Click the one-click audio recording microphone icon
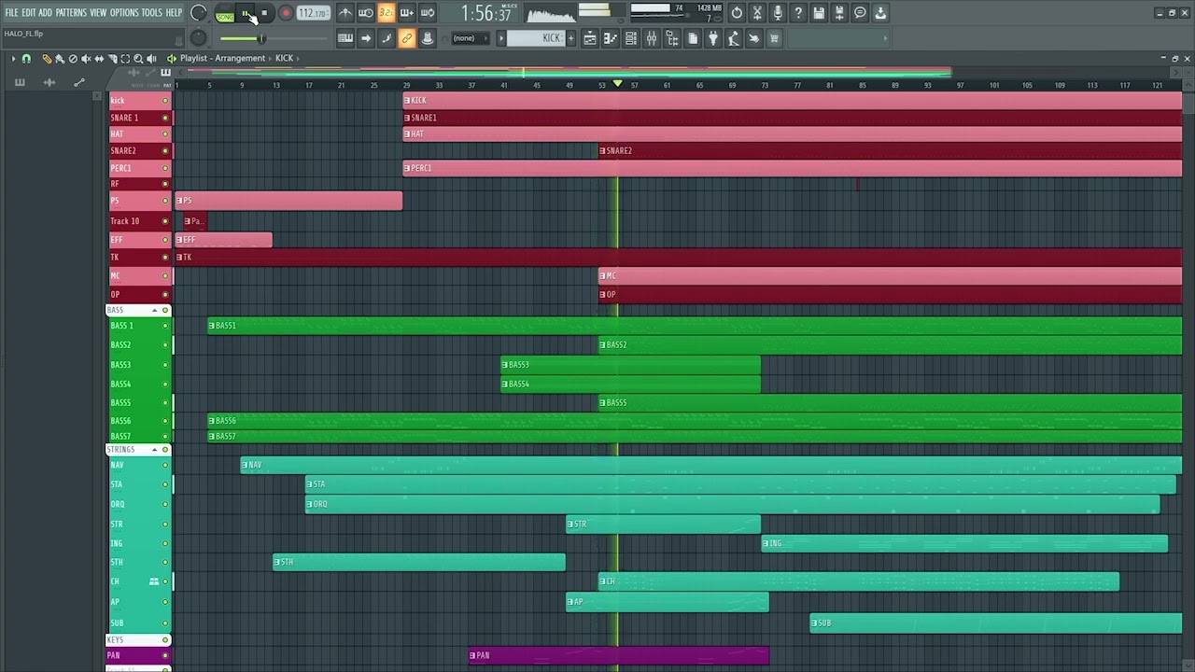 pos(778,13)
